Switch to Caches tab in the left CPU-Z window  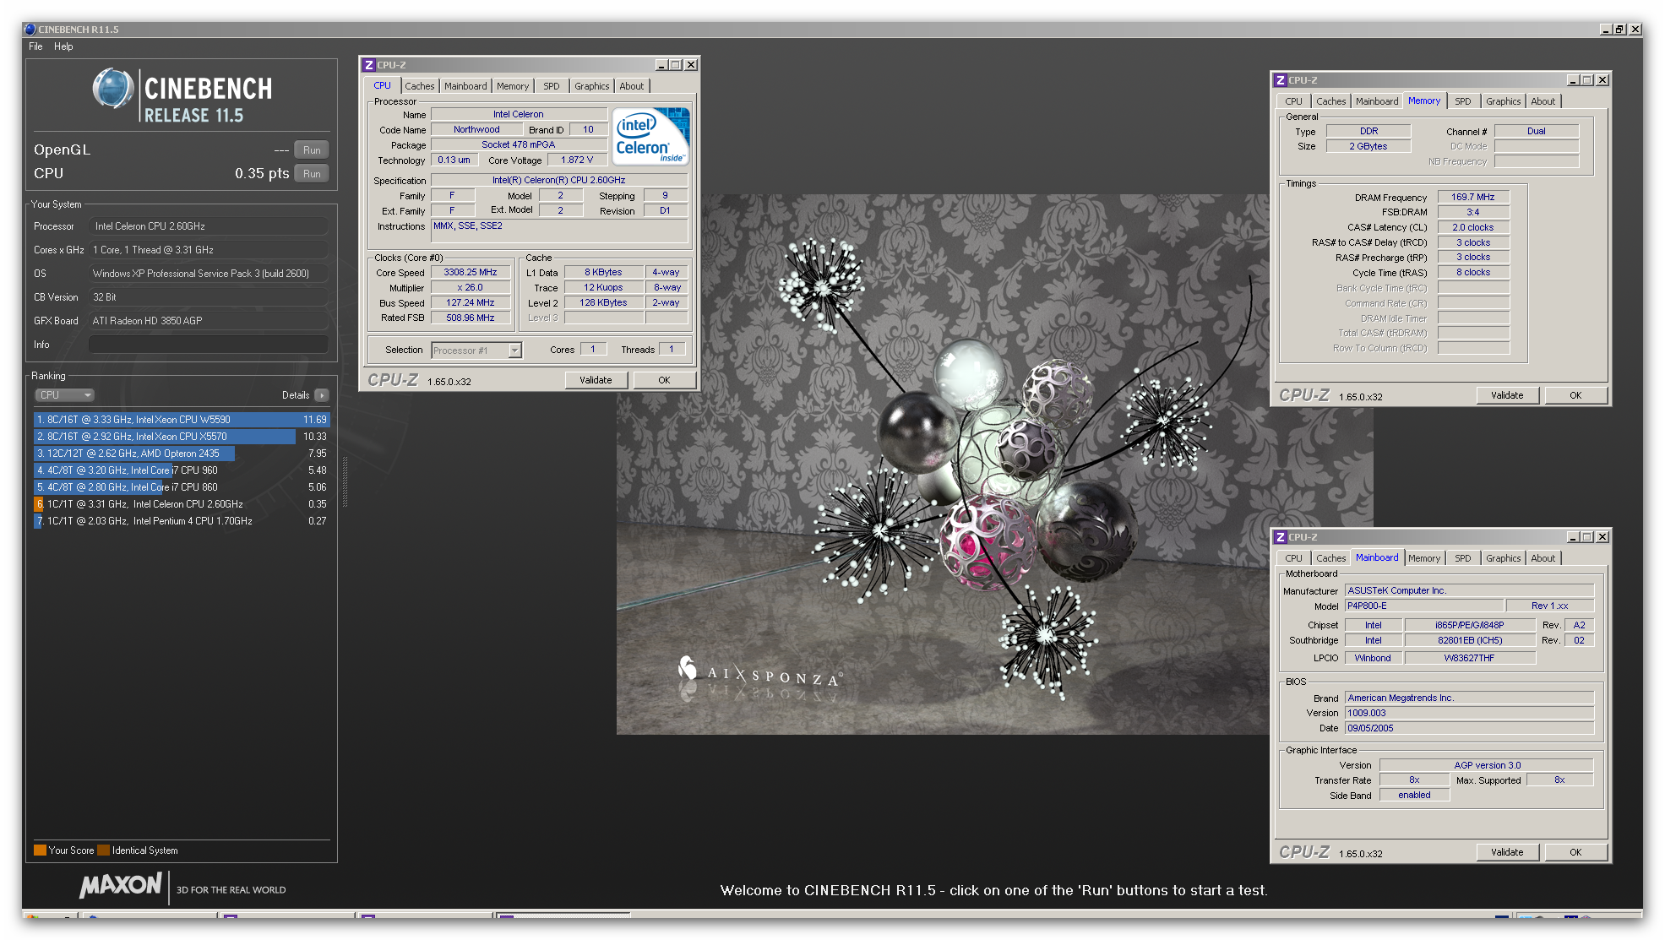(x=419, y=86)
